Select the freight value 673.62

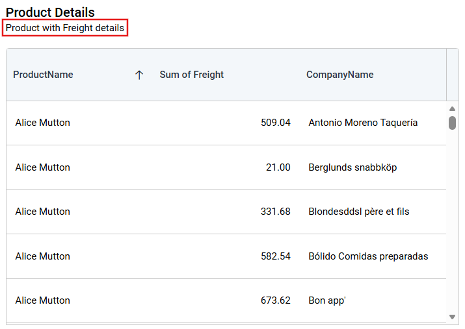(275, 300)
